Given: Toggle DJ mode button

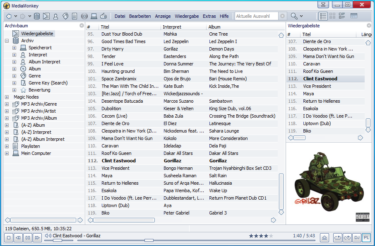Looking at the screenshot, I should pyautogui.click(x=357, y=238).
